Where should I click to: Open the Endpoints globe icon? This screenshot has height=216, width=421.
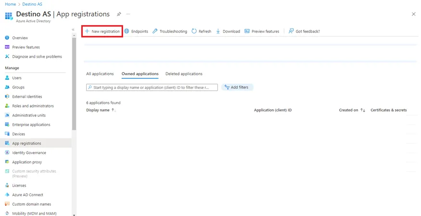pyautogui.click(x=127, y=31)
